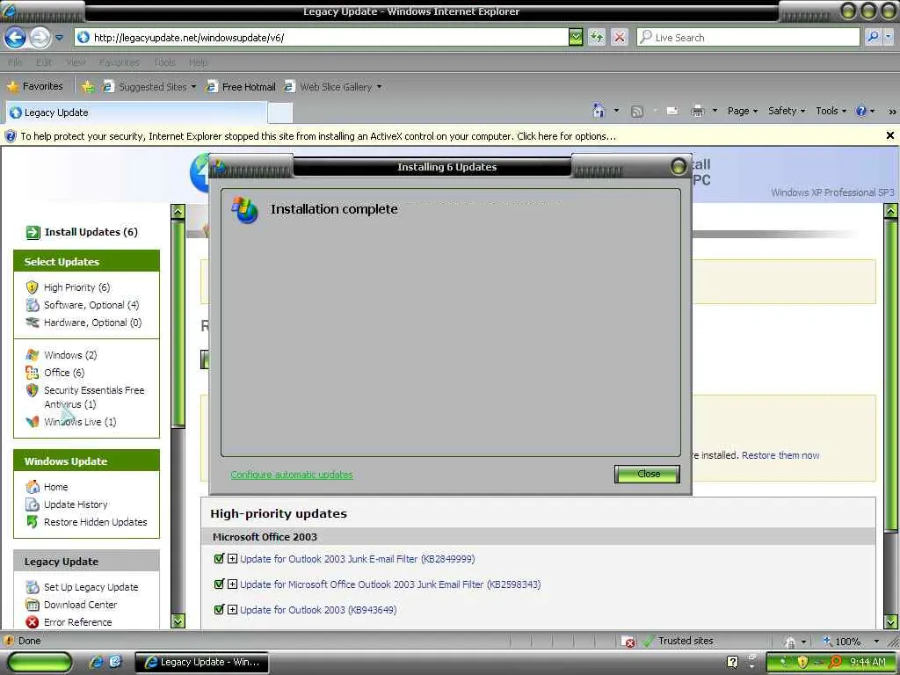Select High Priority (6) category
Screen dimensions: 900x675
point(77,287)
